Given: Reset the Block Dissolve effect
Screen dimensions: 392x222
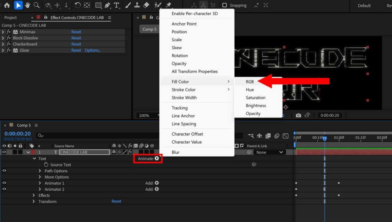Looking at the screenshot, I should 76,38.
